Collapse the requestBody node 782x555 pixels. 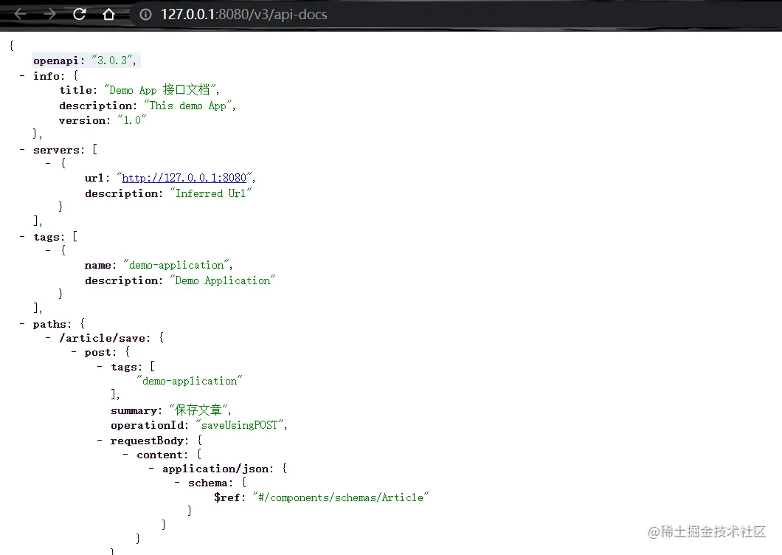(100, 440)
